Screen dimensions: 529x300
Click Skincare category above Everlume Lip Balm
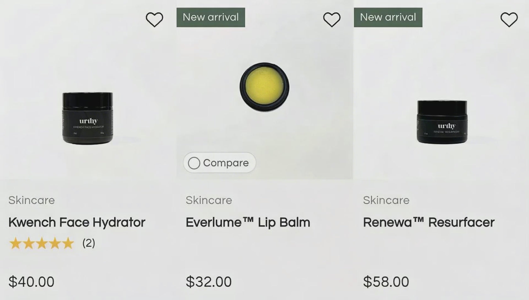click(x=209, y=200)
